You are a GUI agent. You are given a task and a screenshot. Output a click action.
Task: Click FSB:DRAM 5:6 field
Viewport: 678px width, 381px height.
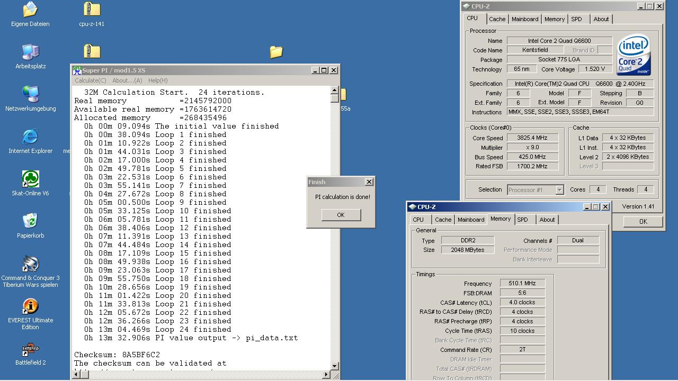pyautogui.click(x=522, y=293)
